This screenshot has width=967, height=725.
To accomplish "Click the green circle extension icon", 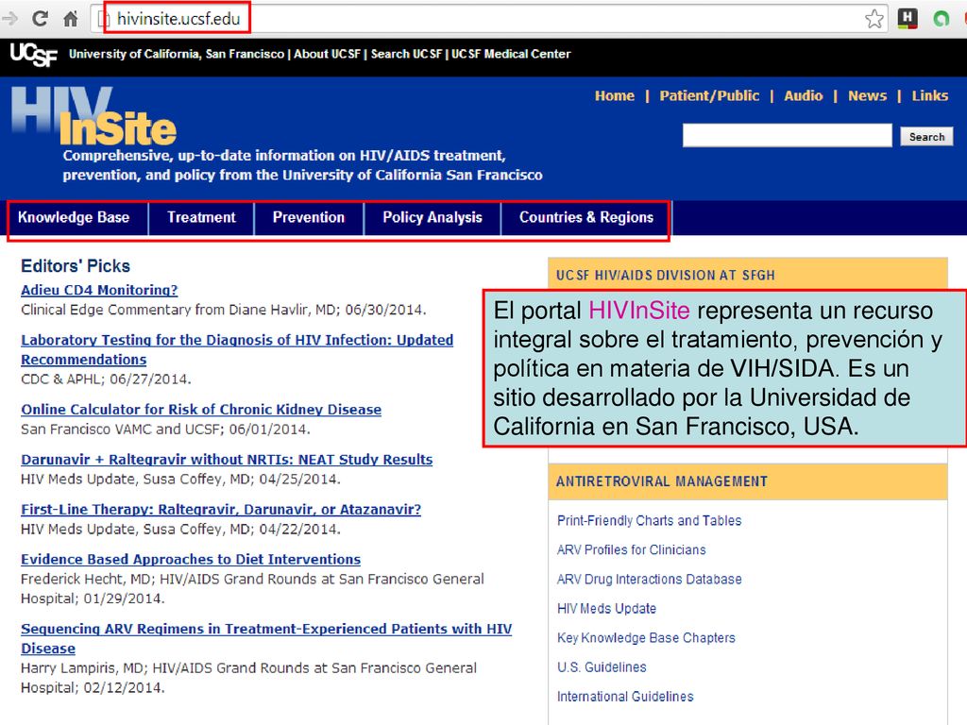I will [x=942, y=19].
